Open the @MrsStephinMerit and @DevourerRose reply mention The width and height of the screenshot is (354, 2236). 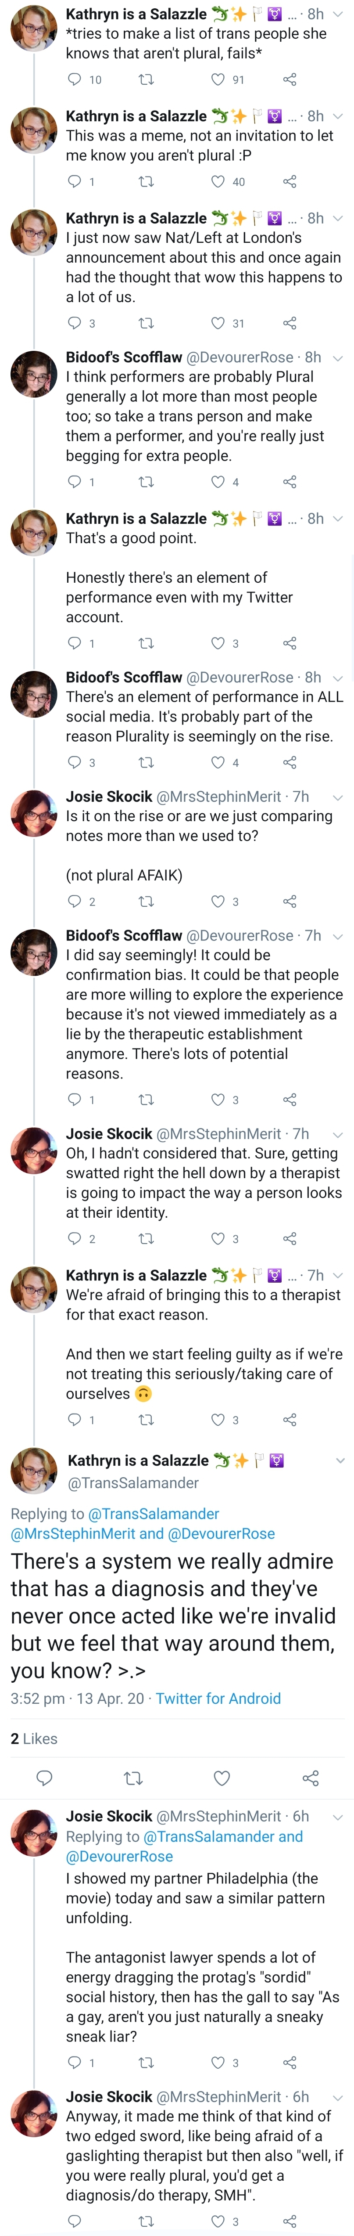(x=142, y=1534)
